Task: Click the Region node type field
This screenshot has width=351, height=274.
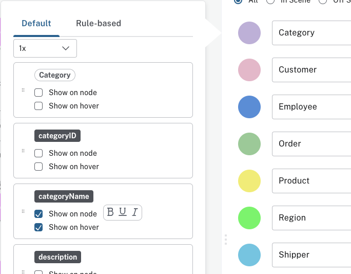Action: coord(311,218)
